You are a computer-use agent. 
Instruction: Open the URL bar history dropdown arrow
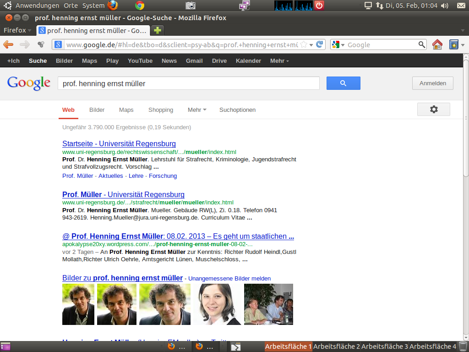click(311, 45)
